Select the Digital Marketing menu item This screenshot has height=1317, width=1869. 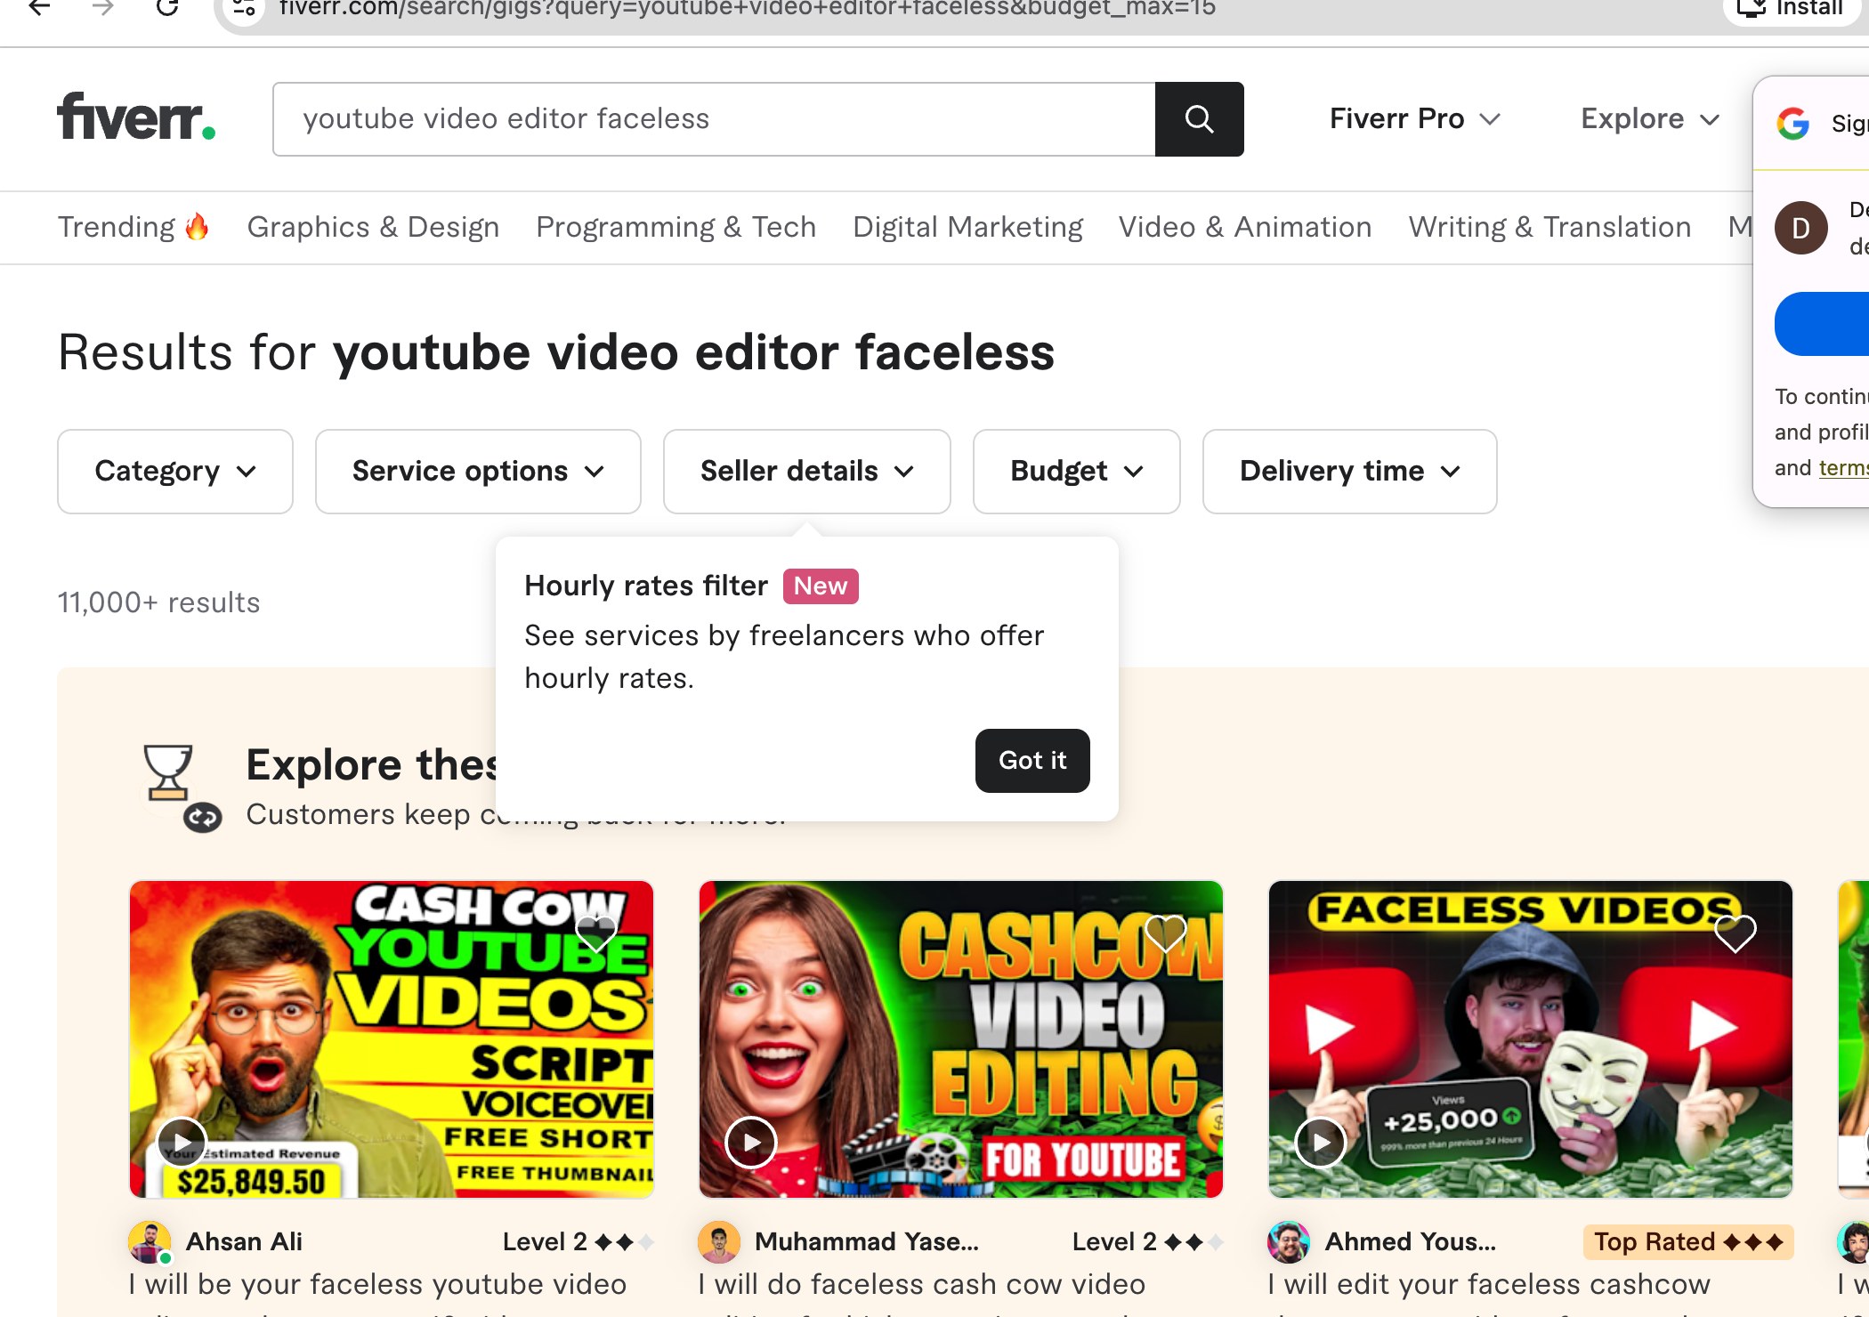[967, 227]
